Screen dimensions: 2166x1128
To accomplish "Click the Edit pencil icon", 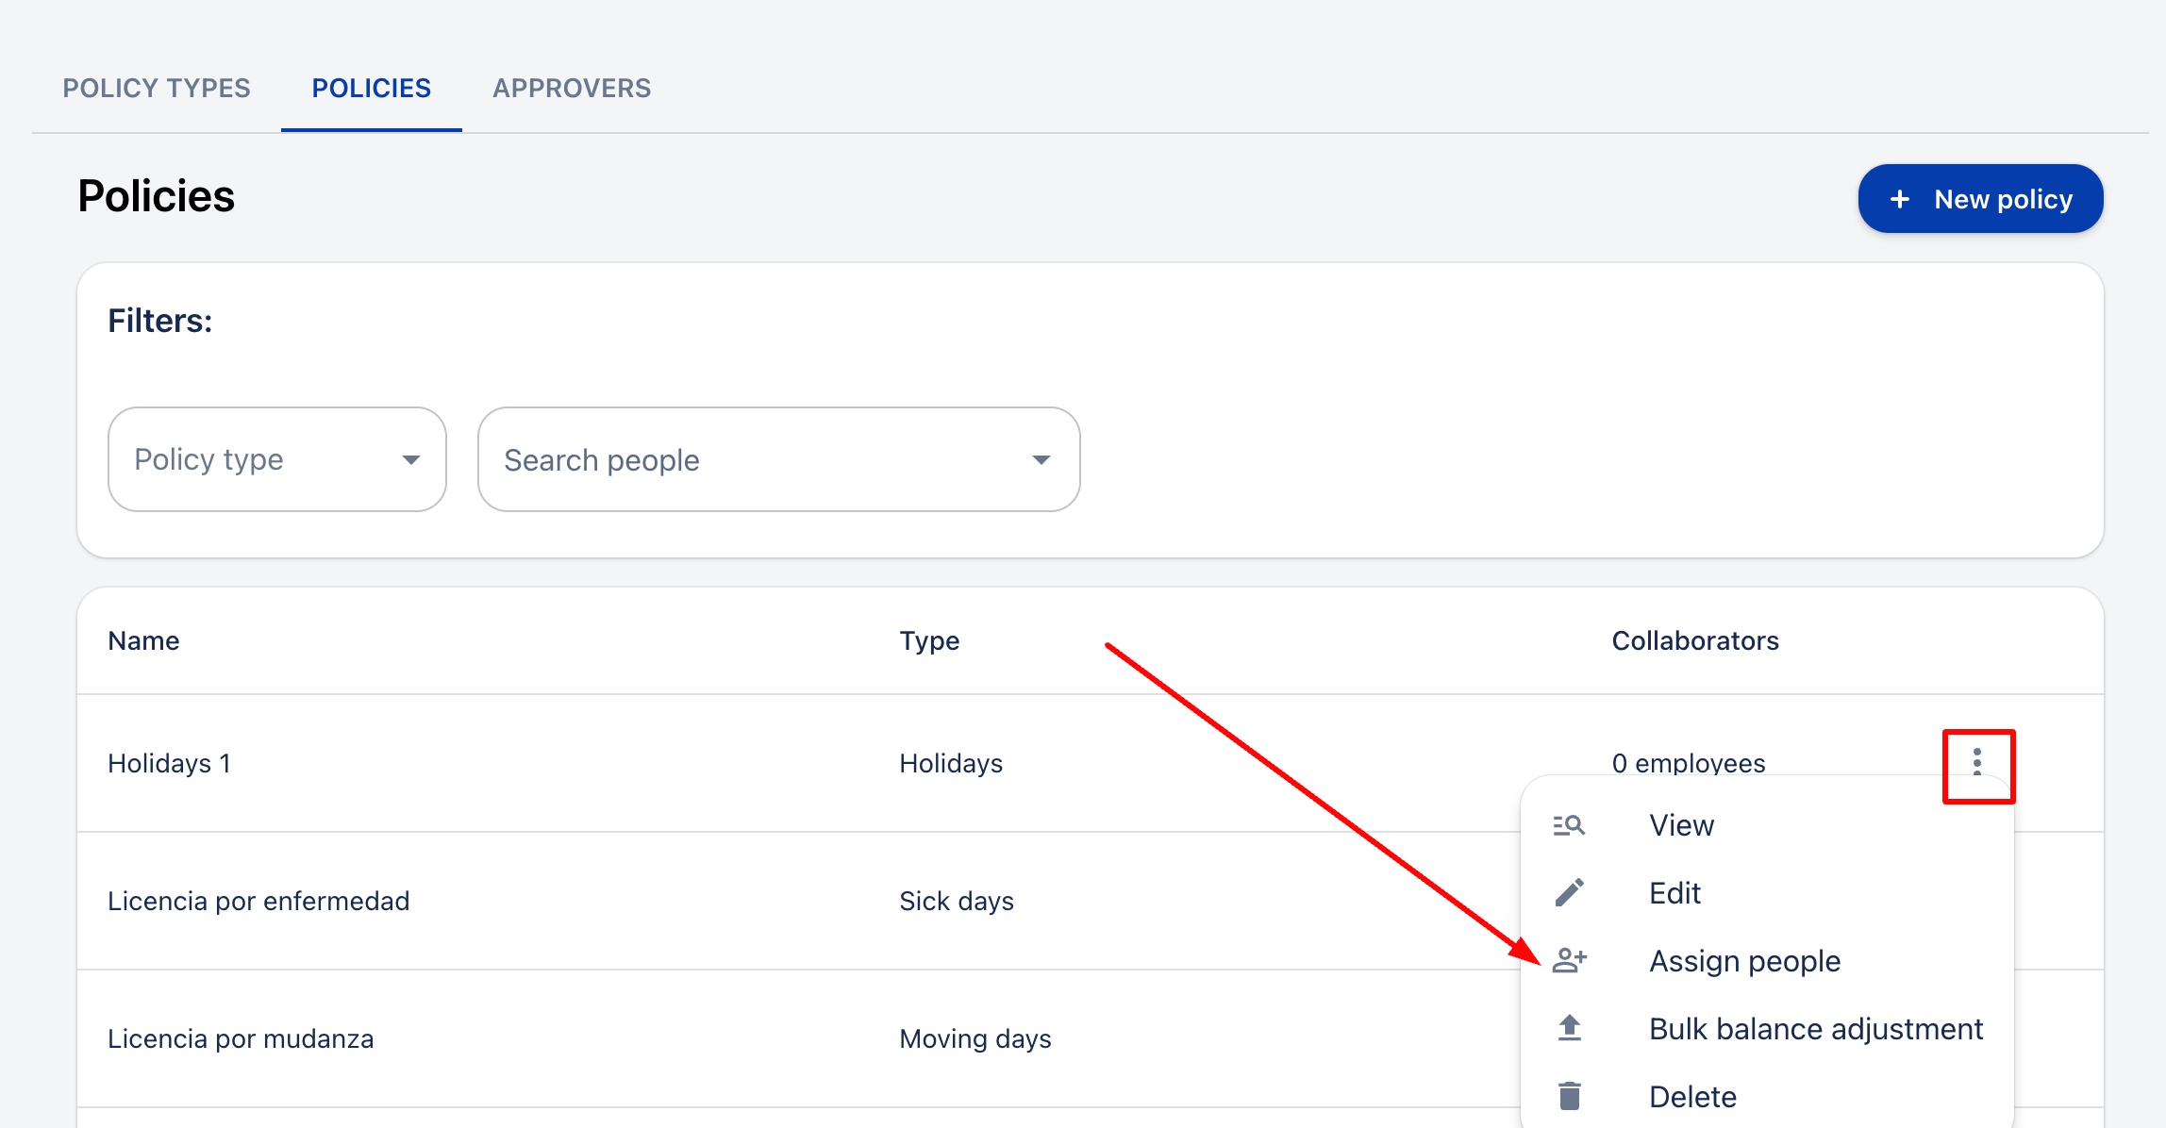I will click(x=1569, y=892).
